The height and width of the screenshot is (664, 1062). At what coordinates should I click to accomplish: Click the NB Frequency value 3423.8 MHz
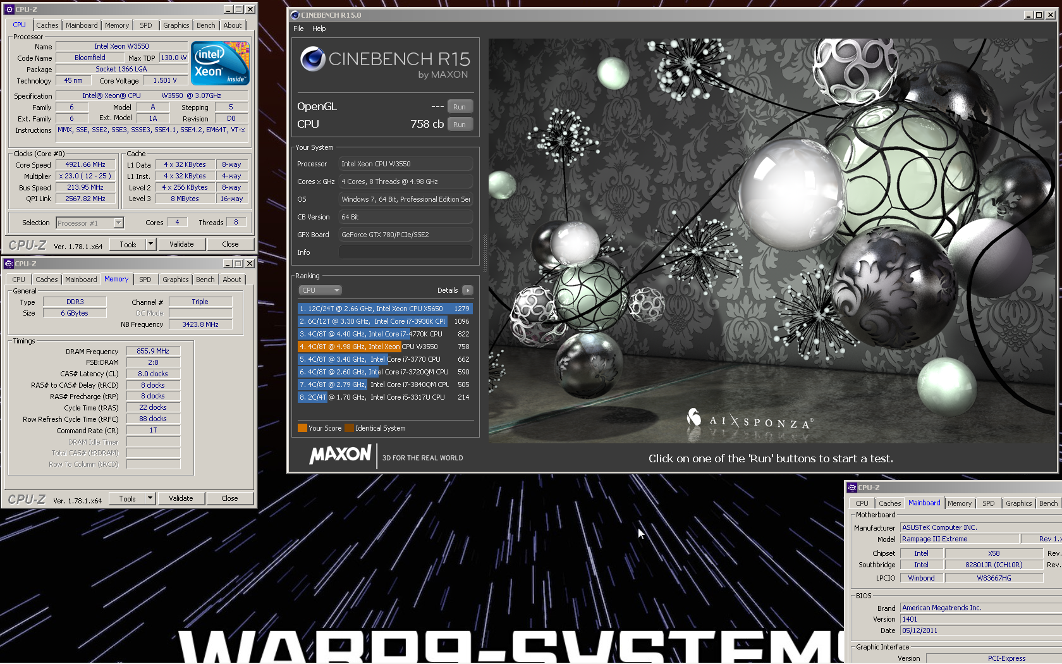coord(200,324)
